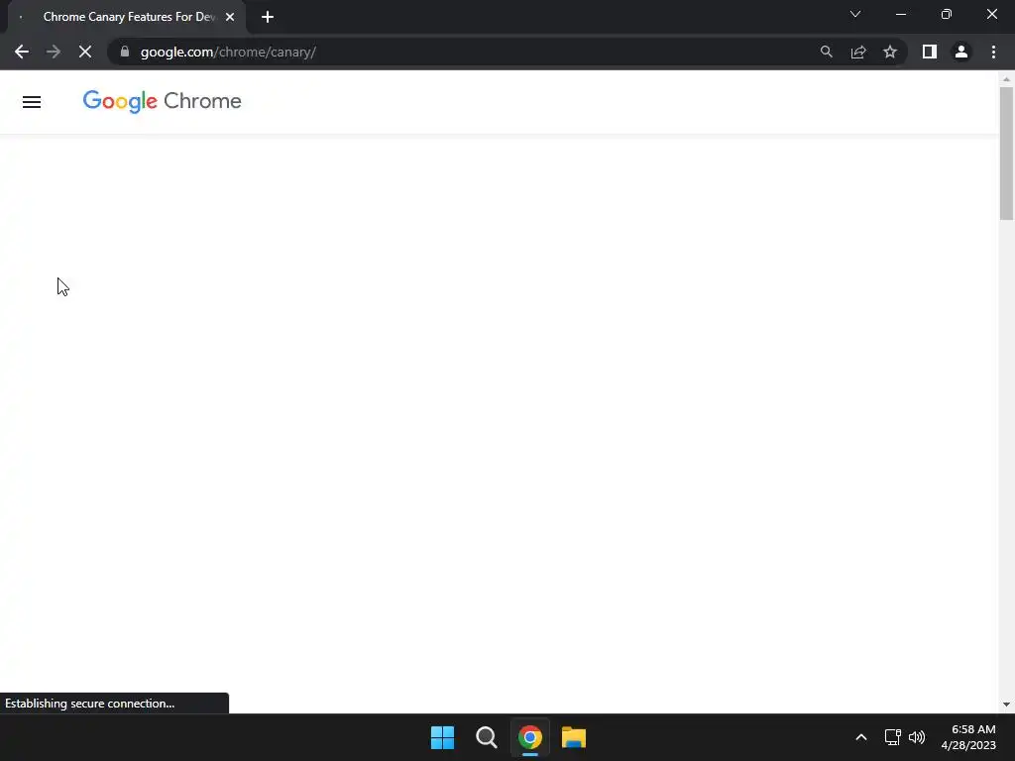Click the Chrome taskbar icon

point(529,737)
